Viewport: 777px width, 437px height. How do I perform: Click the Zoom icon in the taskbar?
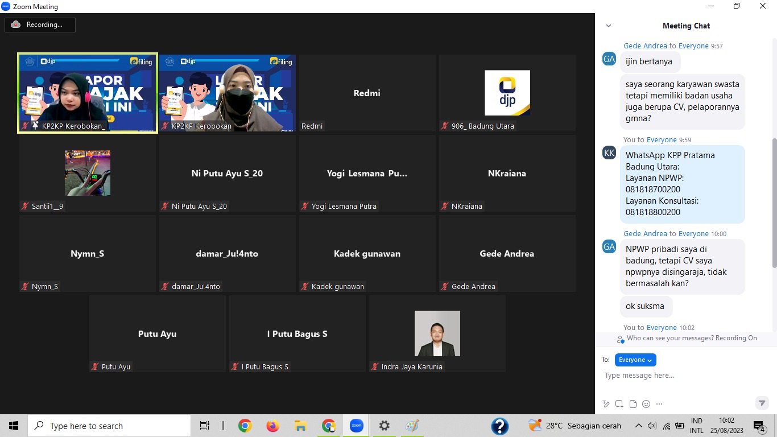click(x=357, y=426)
